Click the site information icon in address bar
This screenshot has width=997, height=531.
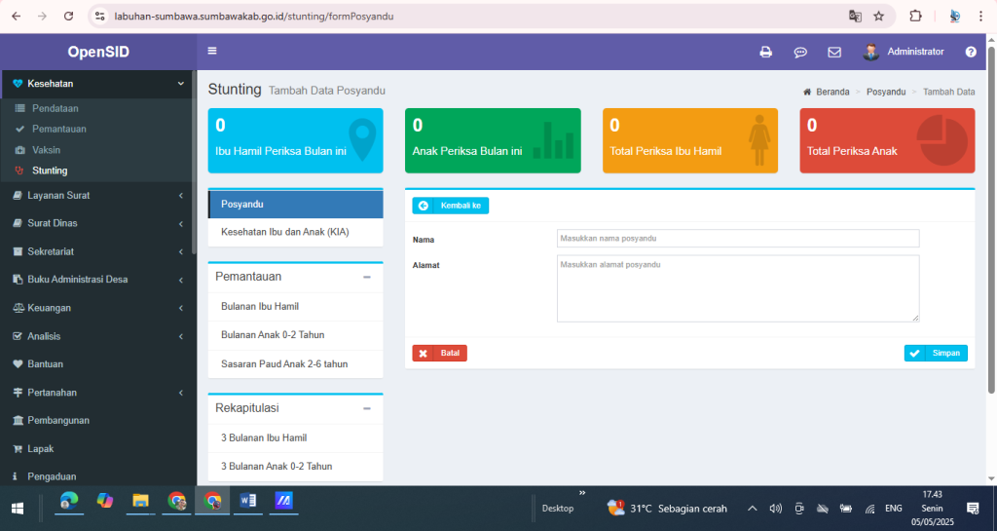point(100,16)
